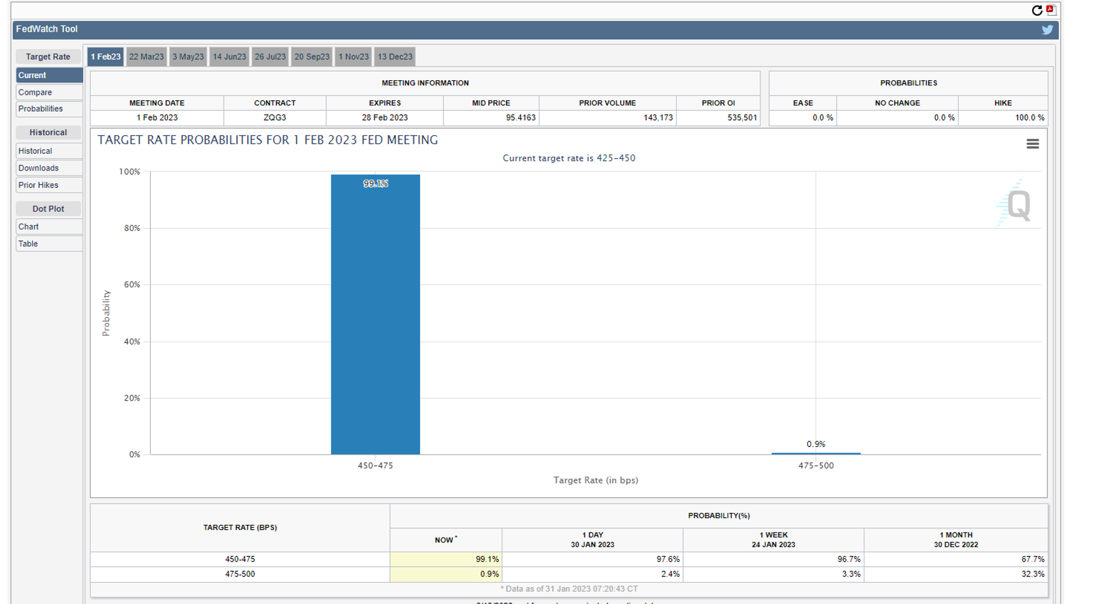Open the chart hamburger menu icon
The width and height of the screenshot is (1101, 604).
(1032, 144)
